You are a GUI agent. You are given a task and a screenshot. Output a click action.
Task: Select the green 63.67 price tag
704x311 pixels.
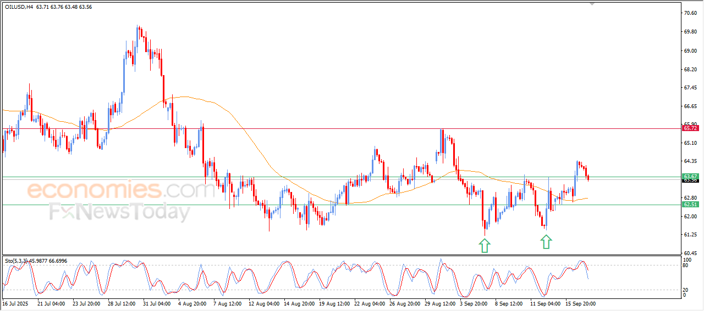point(690,177)
